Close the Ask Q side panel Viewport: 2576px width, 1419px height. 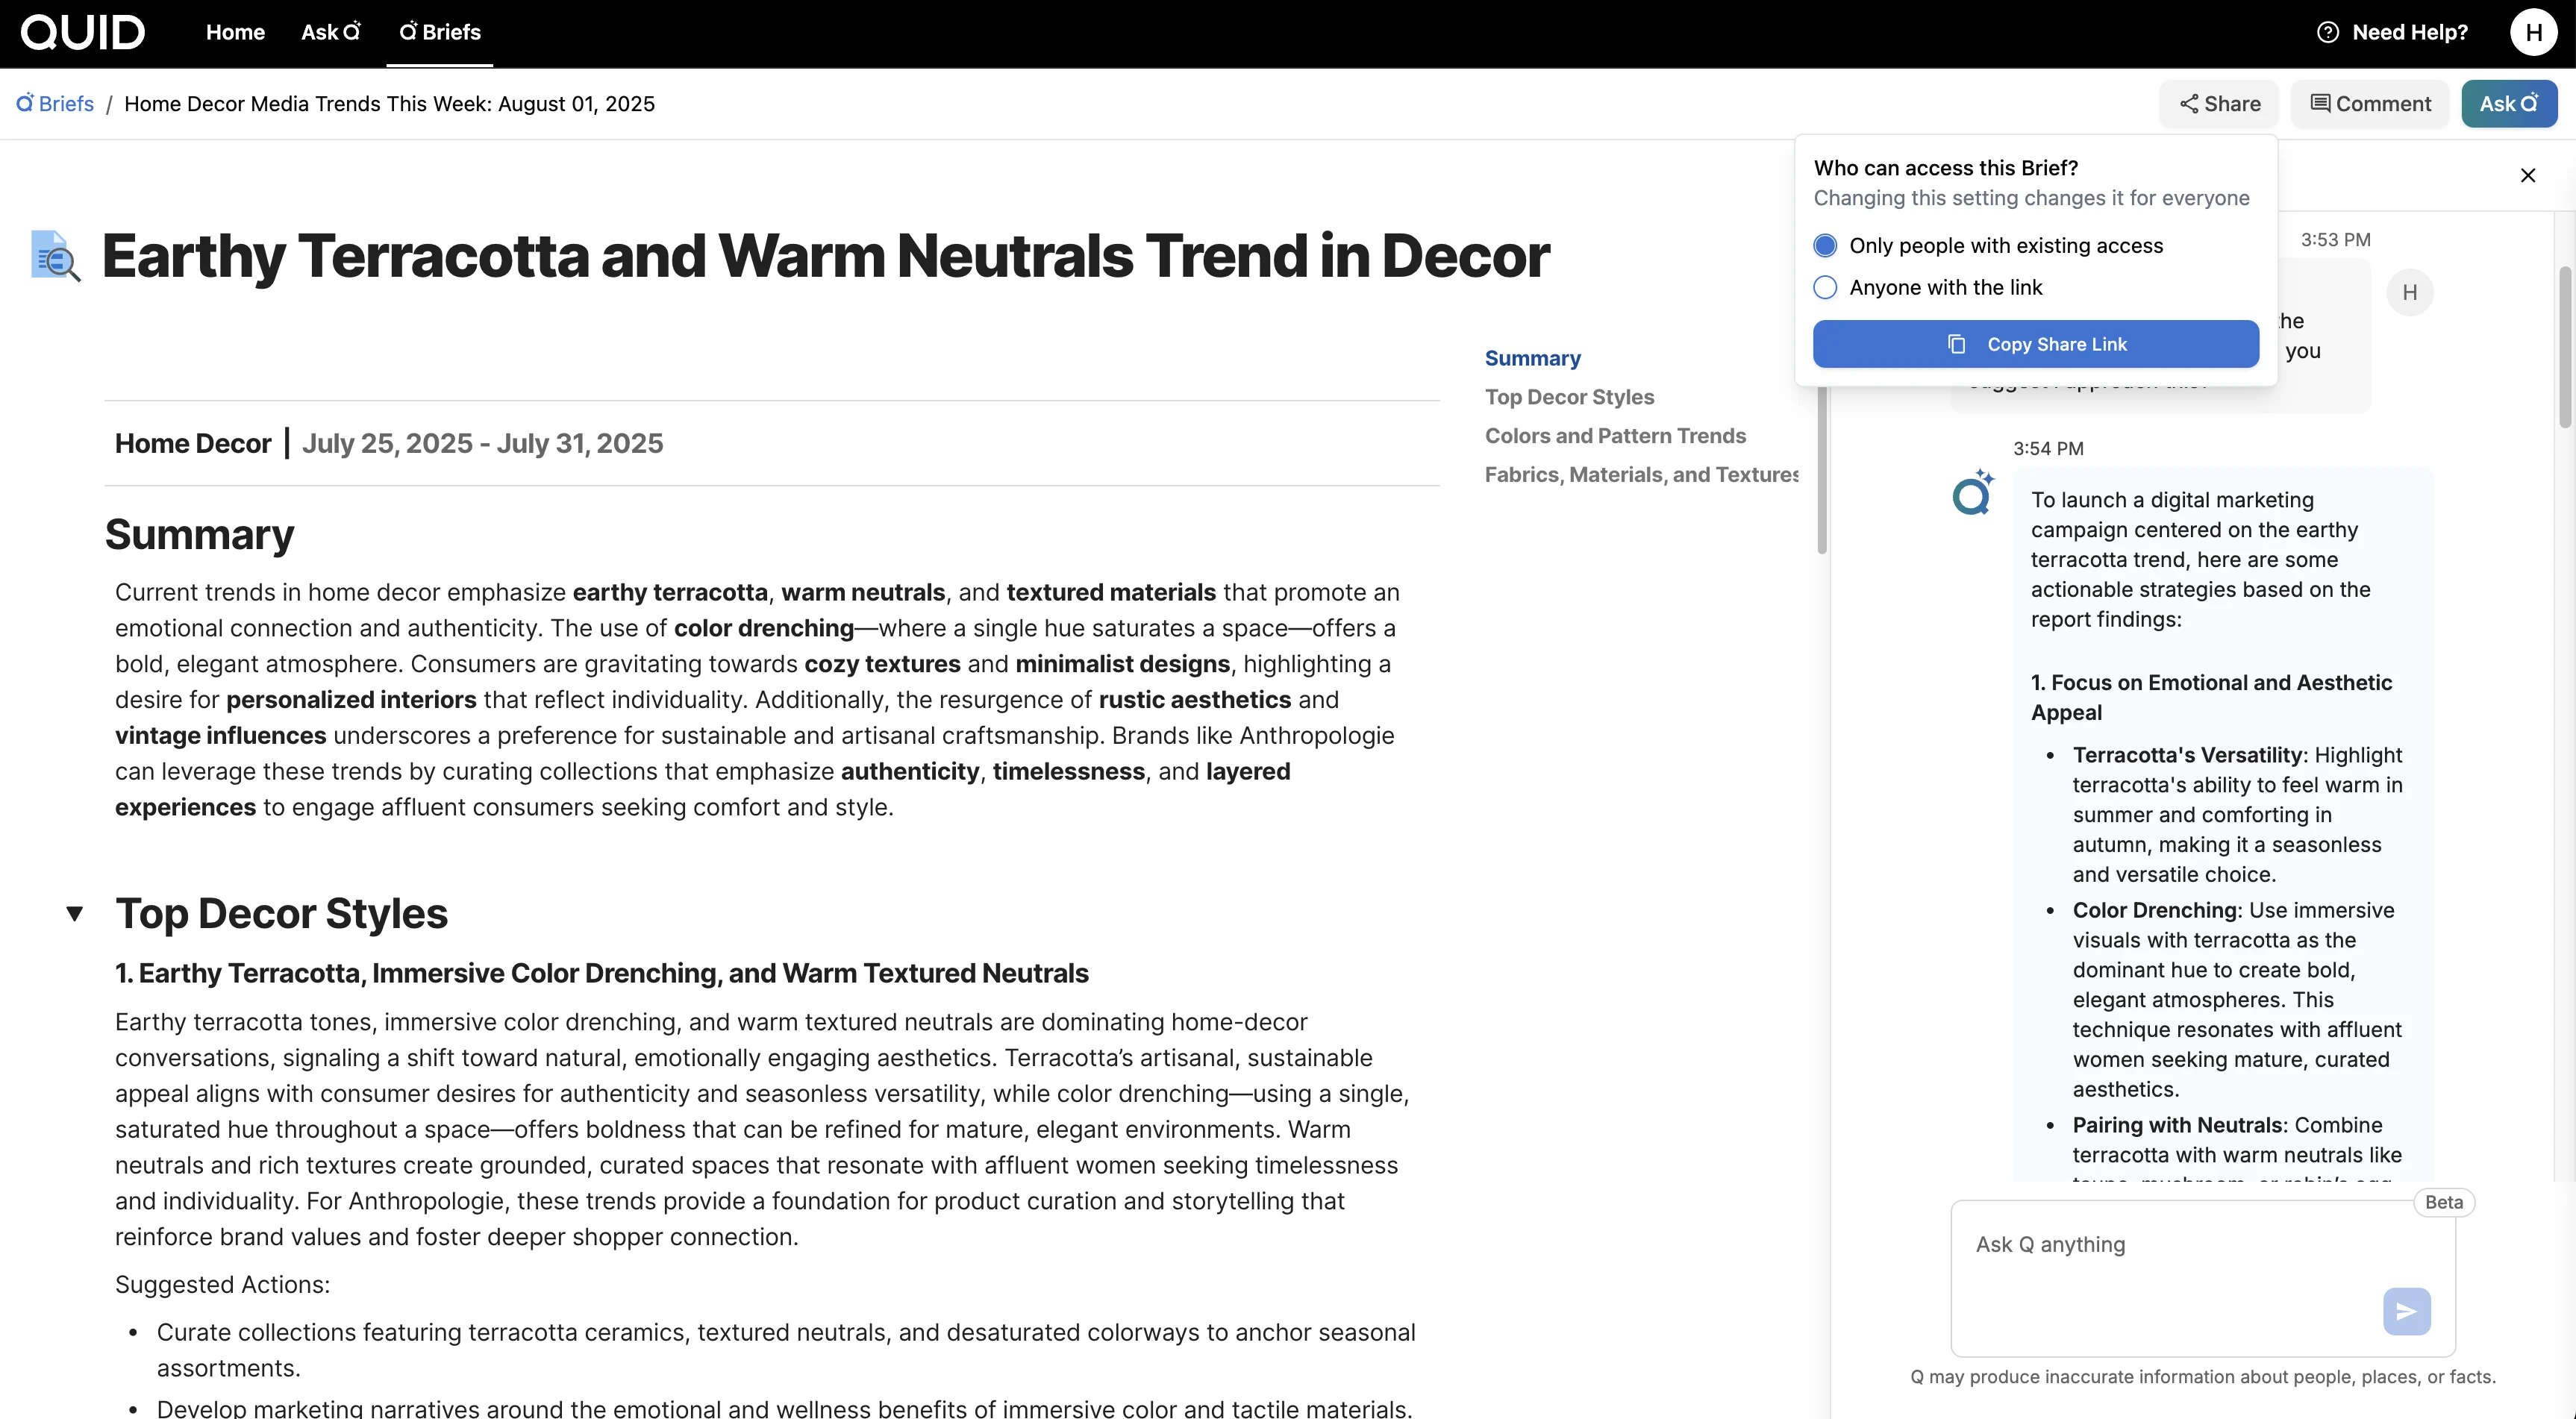(x=2527, y=176)
